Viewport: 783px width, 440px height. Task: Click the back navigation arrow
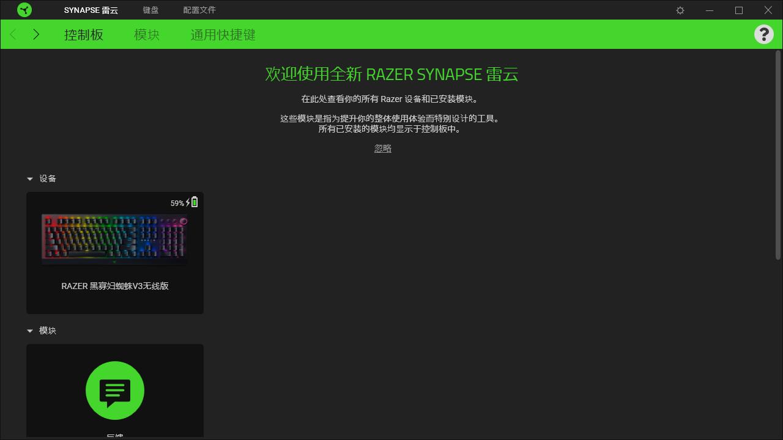13,34
